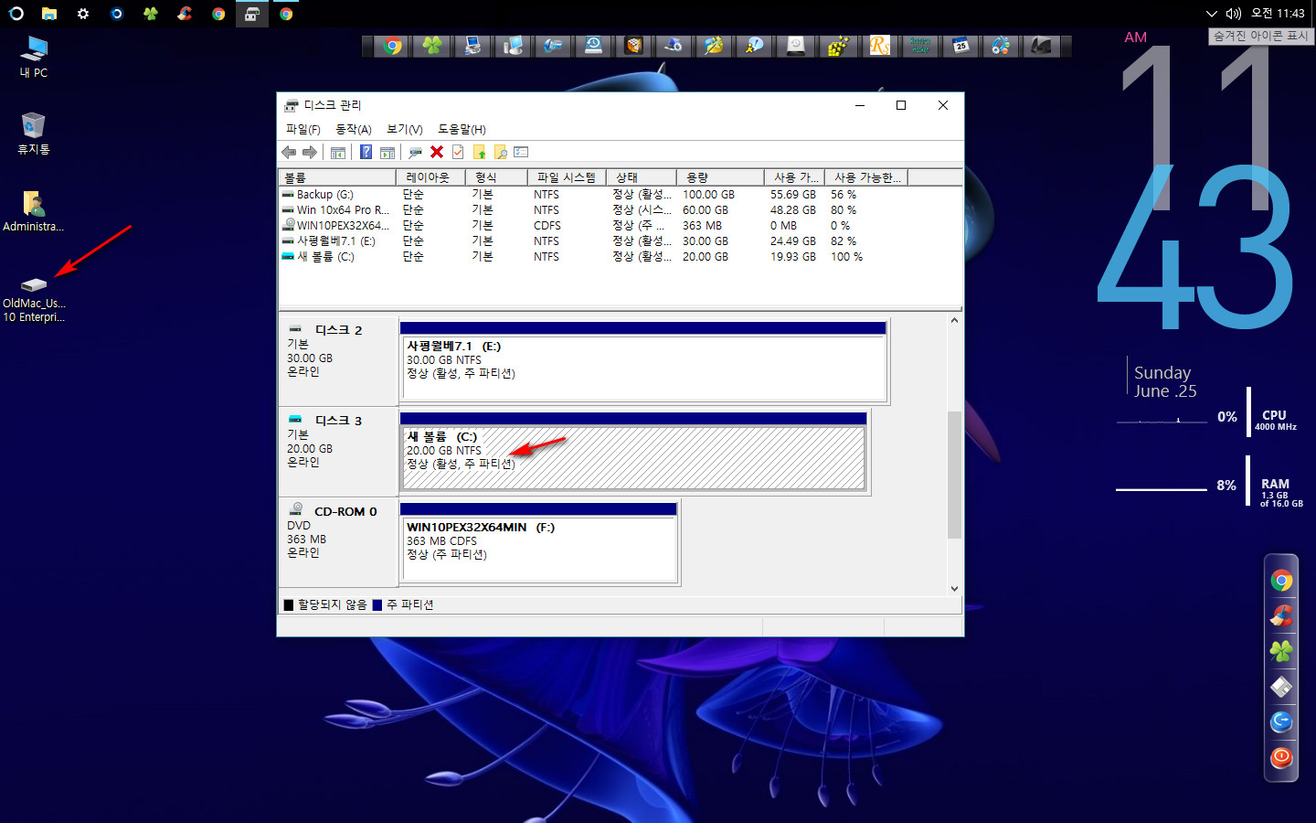Click the Back arrow in Disk Management toolbar
The image size is (1316, 823).
(x=289, y=152)
